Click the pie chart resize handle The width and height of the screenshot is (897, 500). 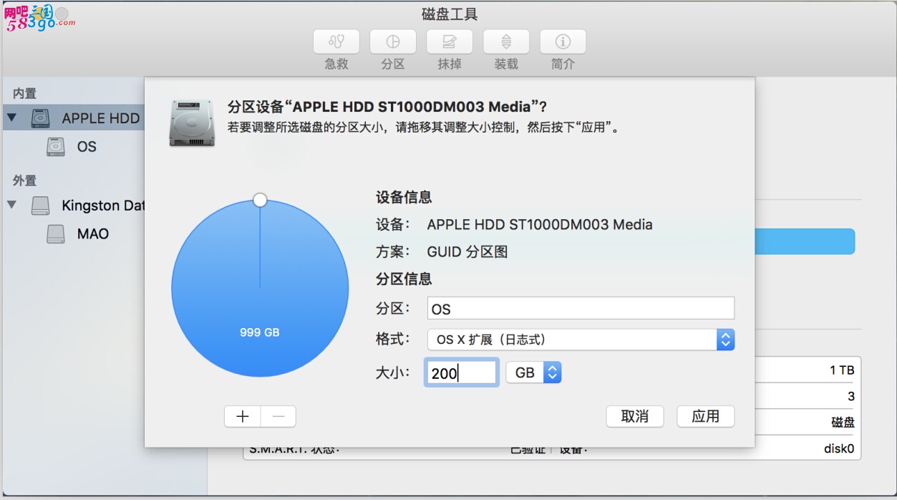[x=261, y=200]
